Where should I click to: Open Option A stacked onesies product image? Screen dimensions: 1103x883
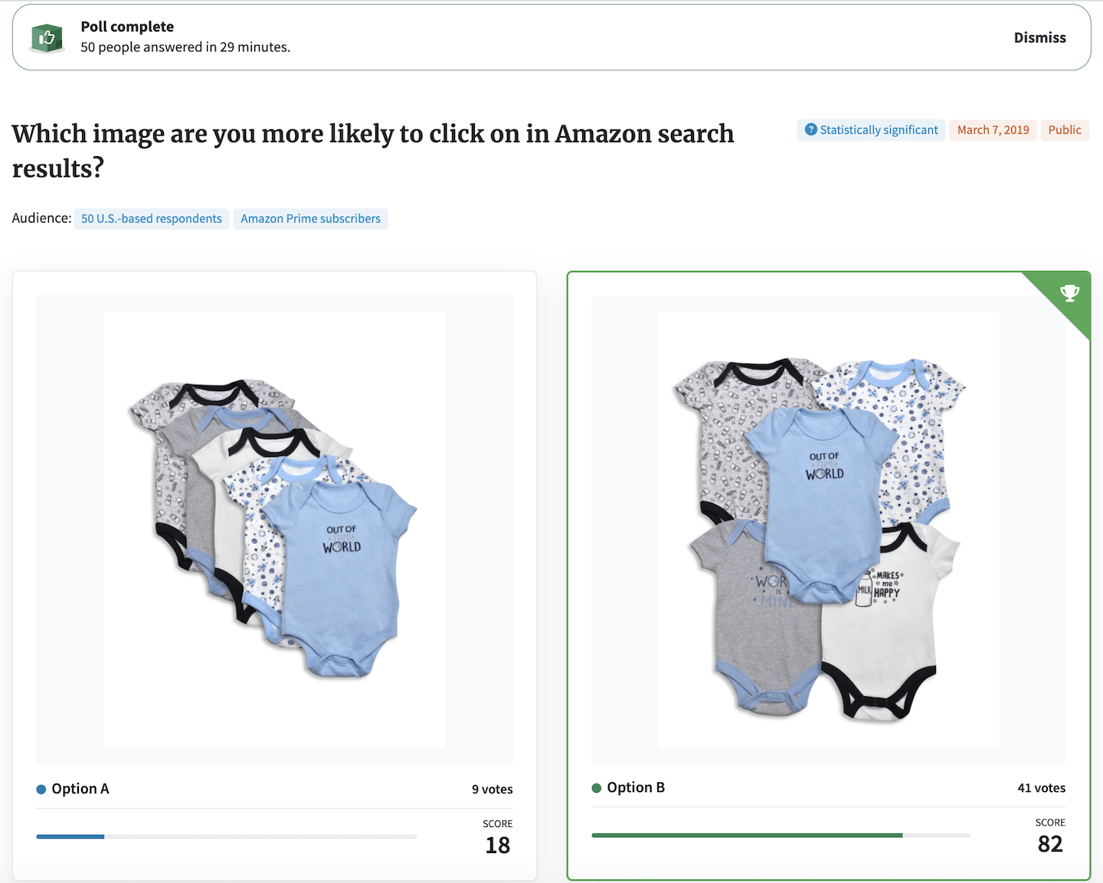tap(274, 529)
